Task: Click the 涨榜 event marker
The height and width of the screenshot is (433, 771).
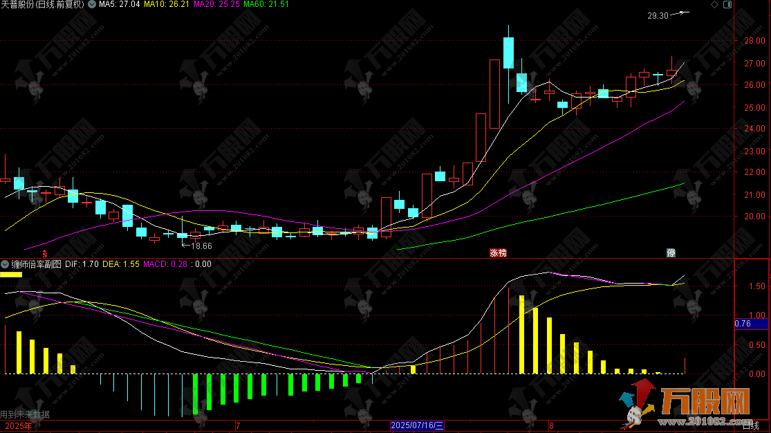Action: tap(498, 253)
